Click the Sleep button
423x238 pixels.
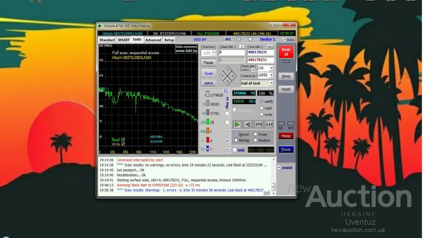click(286, 76)
